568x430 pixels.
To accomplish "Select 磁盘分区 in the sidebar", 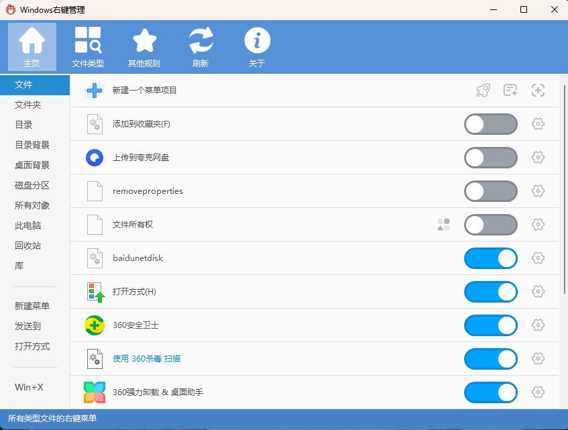I will (x=35, y=185).
